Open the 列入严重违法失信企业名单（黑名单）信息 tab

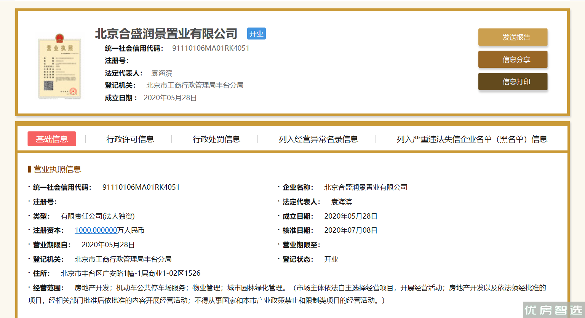(x=472, y=139)
